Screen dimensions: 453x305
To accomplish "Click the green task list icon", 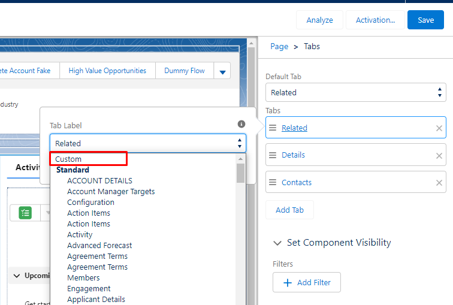I will (25, 213).
